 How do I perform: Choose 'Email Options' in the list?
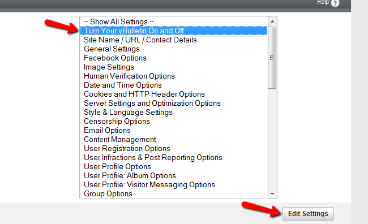(x=173, y=131)
